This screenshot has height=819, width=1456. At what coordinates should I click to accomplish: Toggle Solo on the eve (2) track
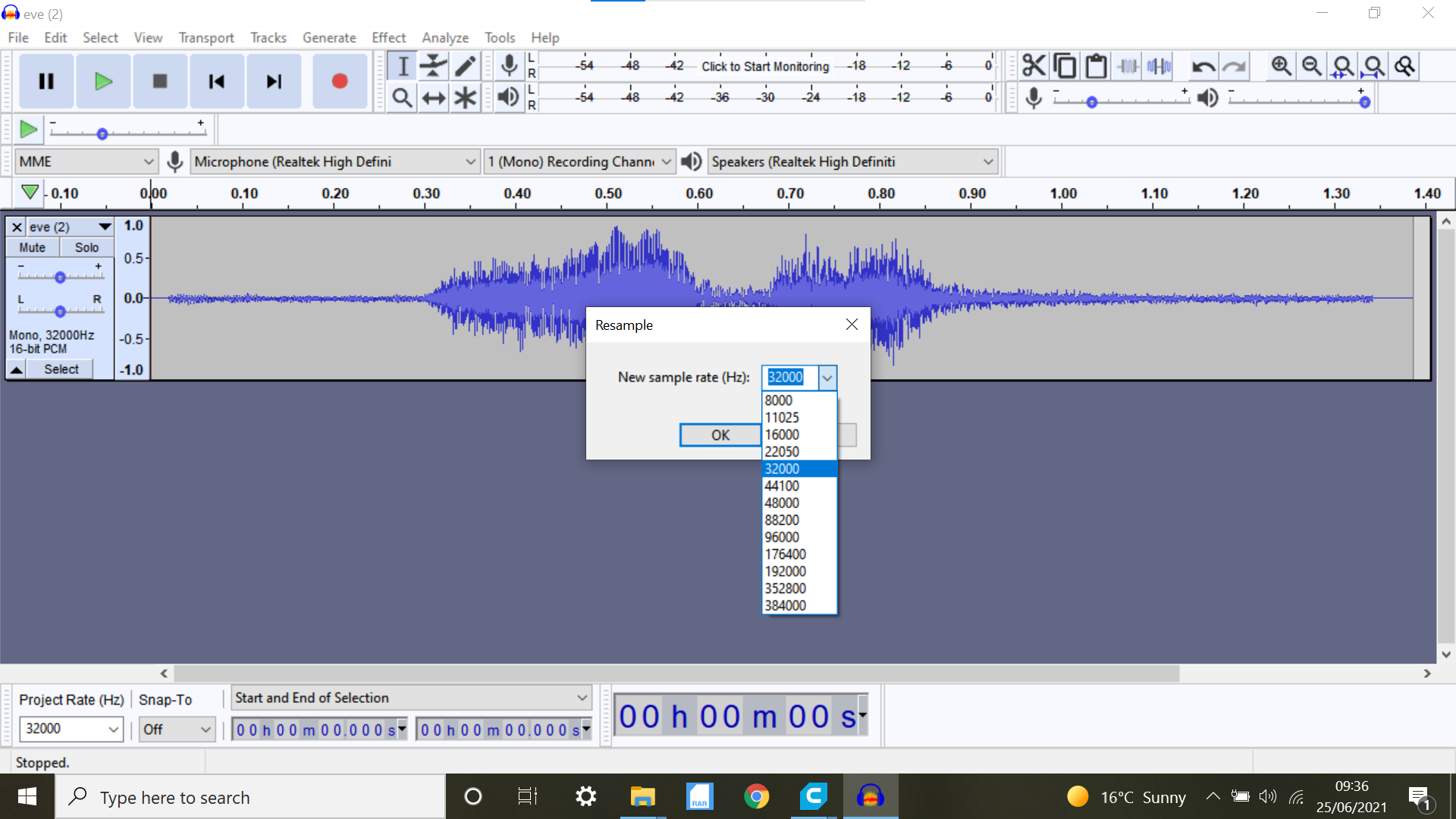(x=86, y=247)
